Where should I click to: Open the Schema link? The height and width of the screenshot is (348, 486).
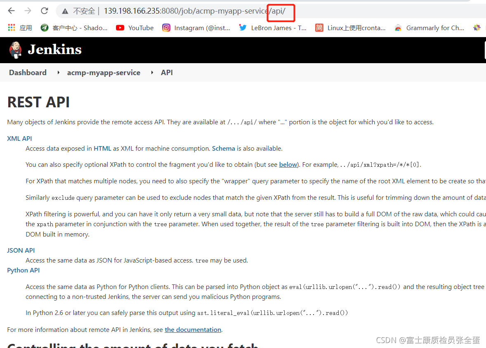coord(223,148)
